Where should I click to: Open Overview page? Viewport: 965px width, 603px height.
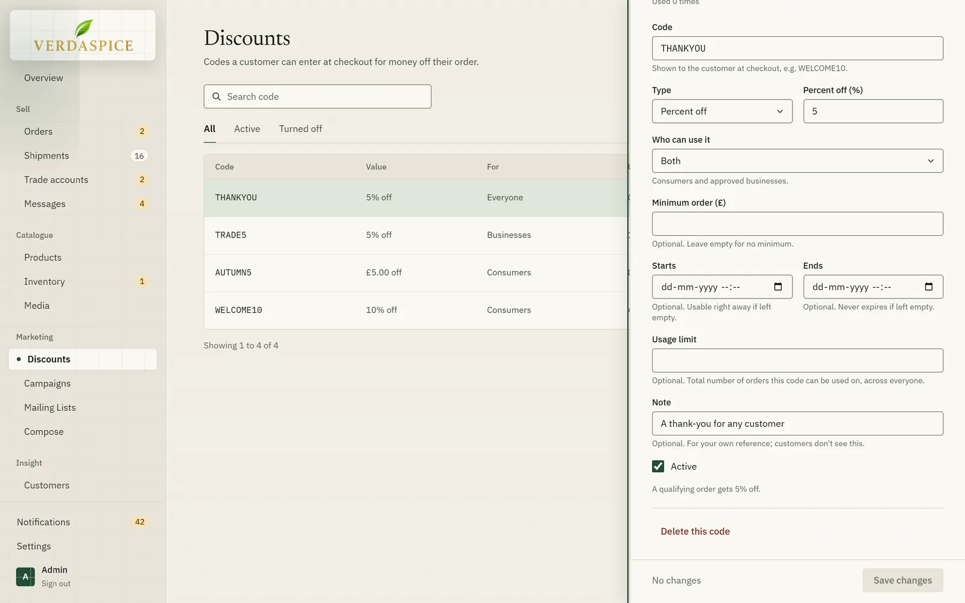tap(83, 78)
